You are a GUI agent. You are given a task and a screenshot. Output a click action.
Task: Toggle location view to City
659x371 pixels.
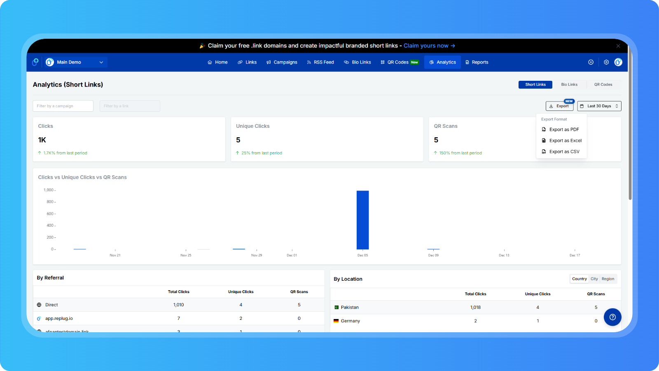pos(594,279)
